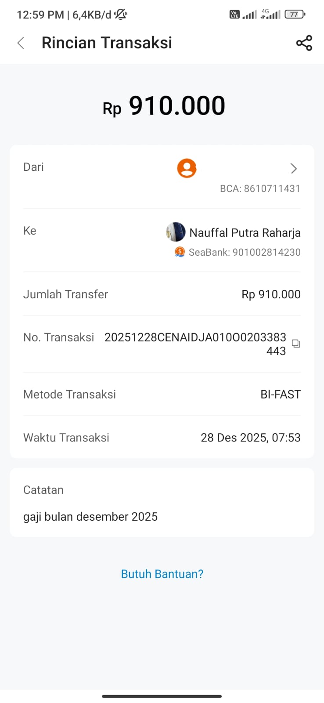Tap the VoLTE status icon
Image resolution: width=324 pixels, height=703 pixels.
[x=234, y=14]
